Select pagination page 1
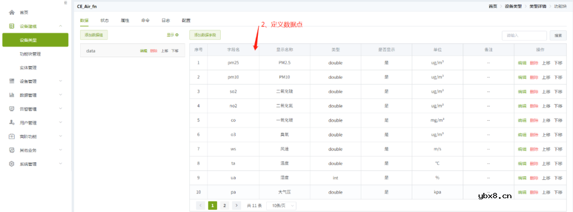573x212 pixels. point(212,206)
